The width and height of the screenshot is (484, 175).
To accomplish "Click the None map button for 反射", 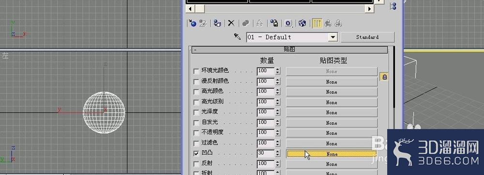I will point(332,164).
